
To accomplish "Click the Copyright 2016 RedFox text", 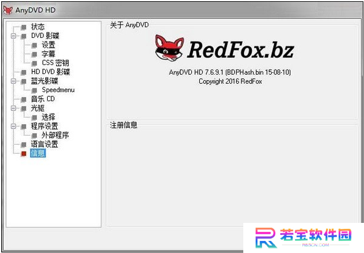I will [230, 81].
